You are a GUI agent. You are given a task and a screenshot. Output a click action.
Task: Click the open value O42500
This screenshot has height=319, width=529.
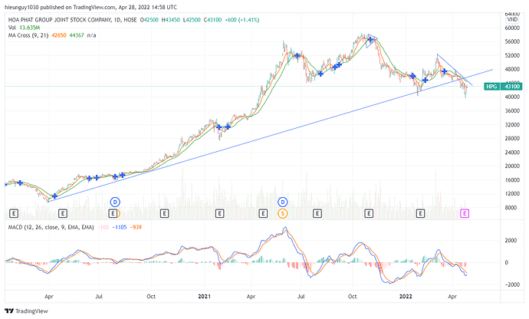pyautogui.click(x=149, y=20)
